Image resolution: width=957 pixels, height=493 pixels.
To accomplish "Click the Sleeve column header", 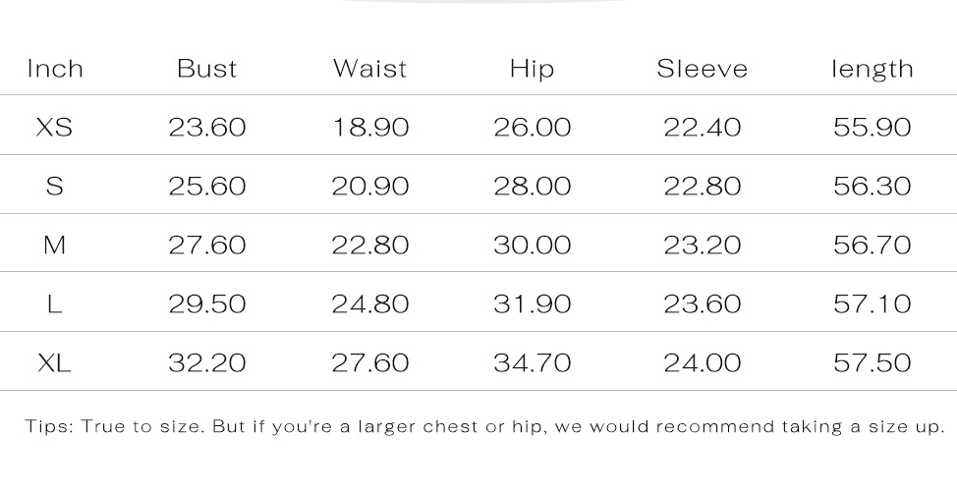I will pyautogui.click(x=702, y=69).
